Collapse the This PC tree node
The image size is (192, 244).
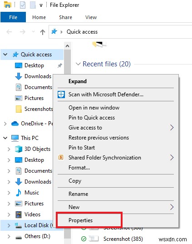(5, 138)
